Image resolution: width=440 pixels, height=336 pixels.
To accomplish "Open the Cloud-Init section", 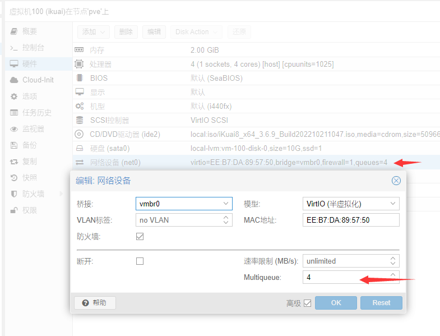I will pyautogui.click(x=38, y=80).
